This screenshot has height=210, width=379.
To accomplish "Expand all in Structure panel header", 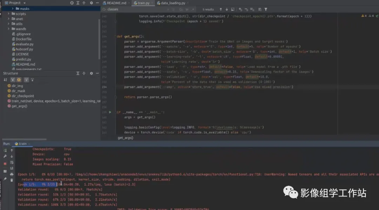I will (78, 73).
